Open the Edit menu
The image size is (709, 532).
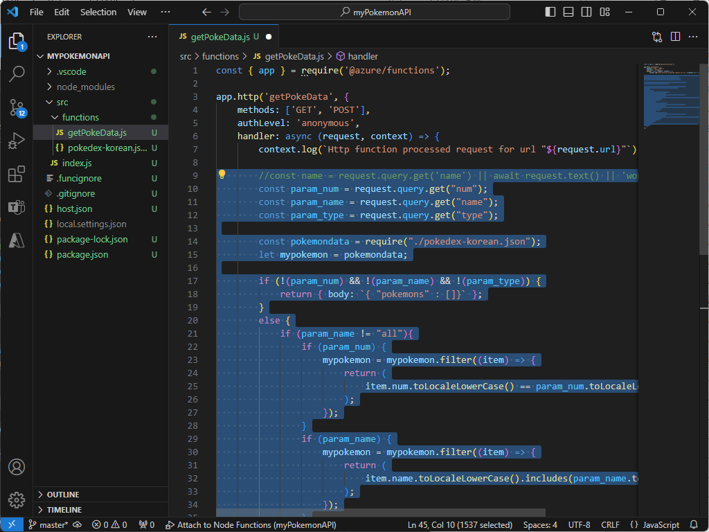click(x=62, y=12)
